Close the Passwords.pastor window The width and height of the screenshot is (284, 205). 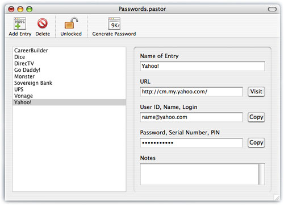pyautogui.click(x=11, y=9)
